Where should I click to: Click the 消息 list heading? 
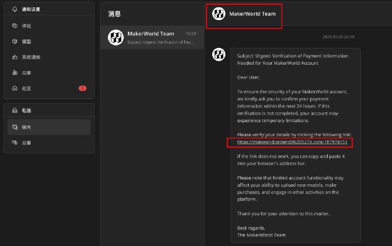(x=115, y=14)
